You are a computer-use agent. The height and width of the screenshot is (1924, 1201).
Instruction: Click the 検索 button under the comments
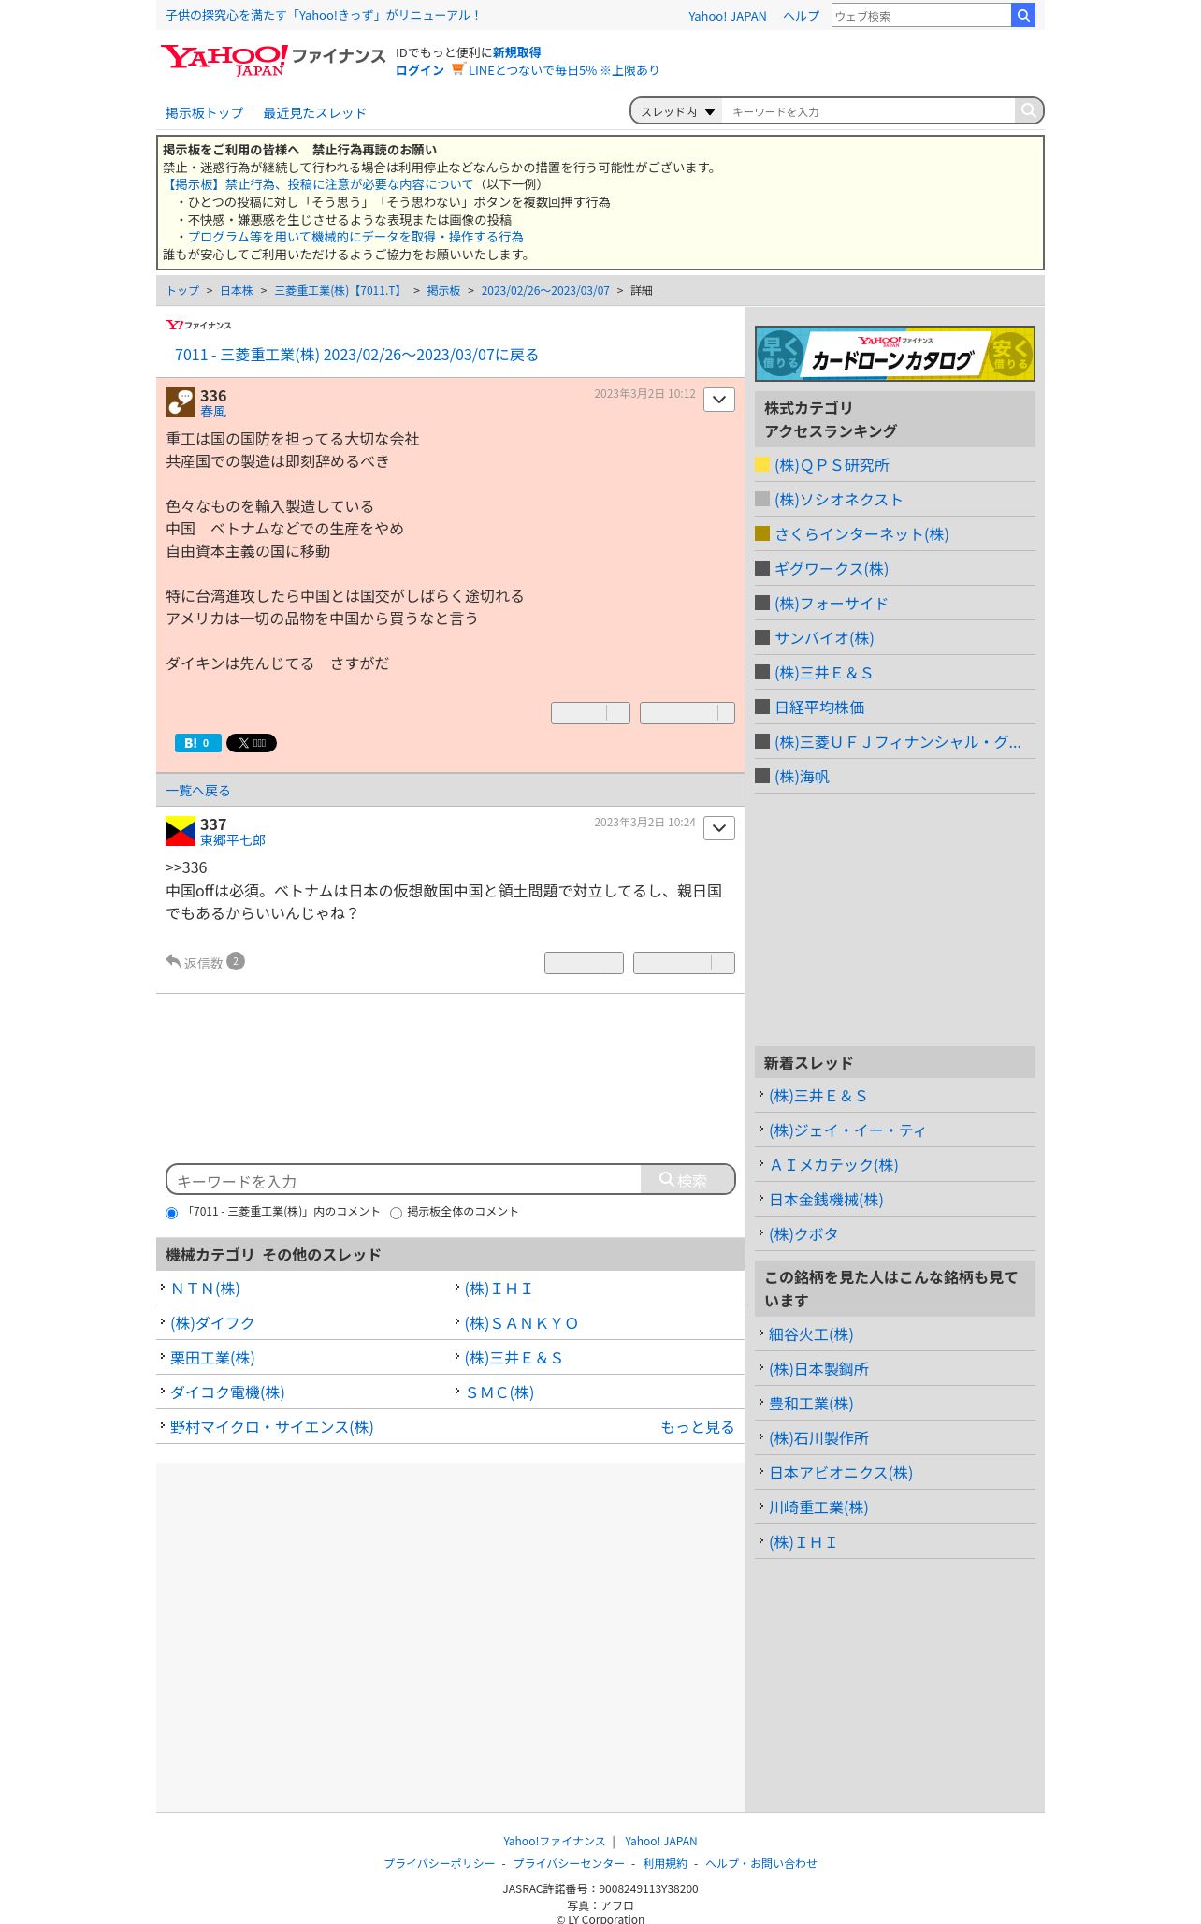(x=687, y=1180)
